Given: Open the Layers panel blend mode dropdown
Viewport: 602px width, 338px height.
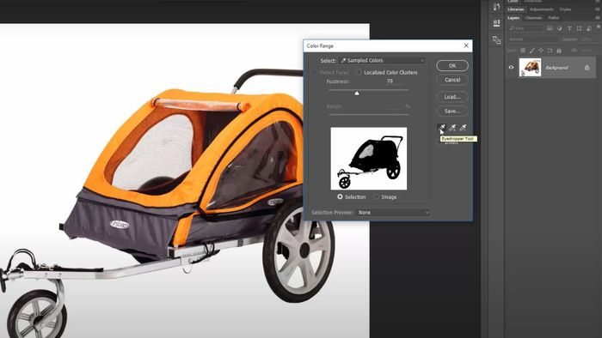Looking at the screenshot, I should click(x=533, y=39).
